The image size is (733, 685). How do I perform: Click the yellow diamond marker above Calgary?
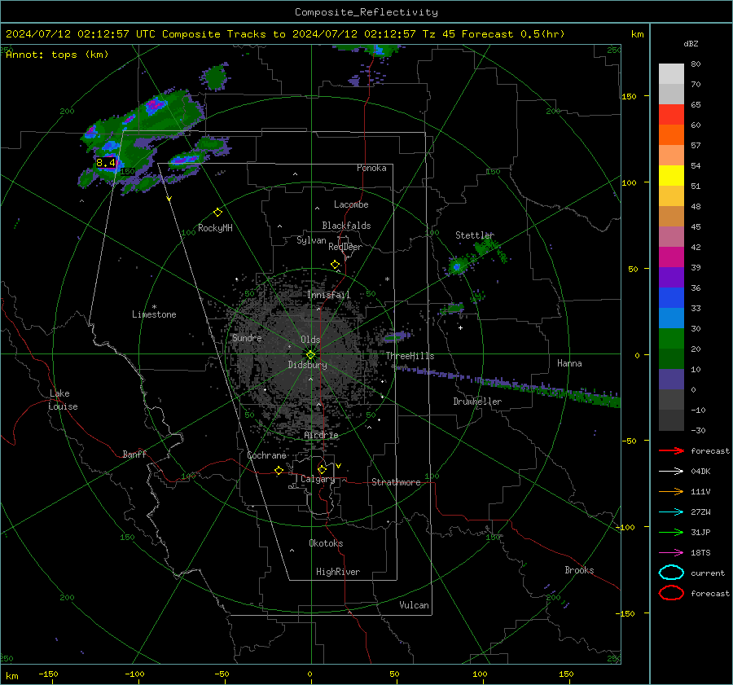pos(322,469)
